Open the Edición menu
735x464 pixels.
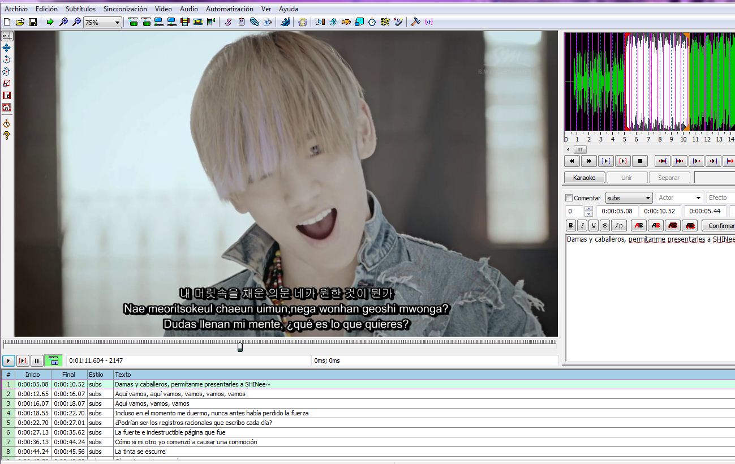(x=46, y=9)
